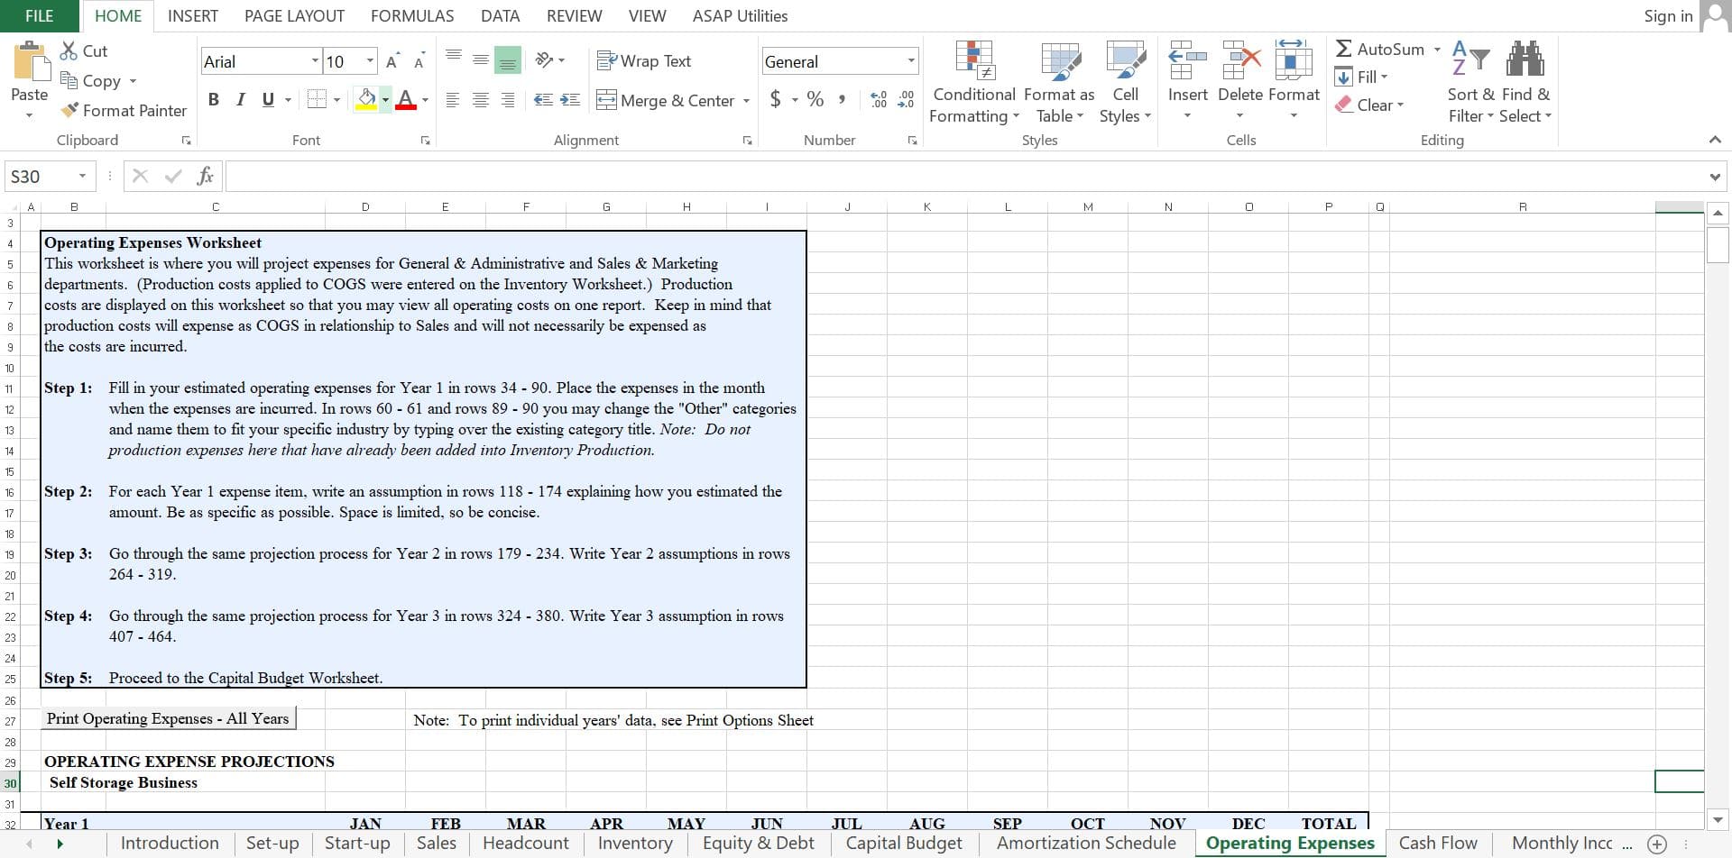
Task: Toggle Bold formatting
Action: [214, 99]
